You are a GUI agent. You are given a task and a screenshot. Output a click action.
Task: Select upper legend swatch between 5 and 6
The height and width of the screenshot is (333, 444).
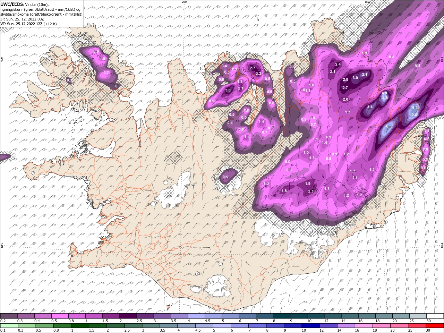coord(230,316)
